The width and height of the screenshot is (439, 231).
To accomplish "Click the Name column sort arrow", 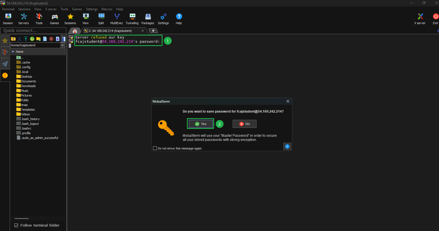I will coord(13,52).
